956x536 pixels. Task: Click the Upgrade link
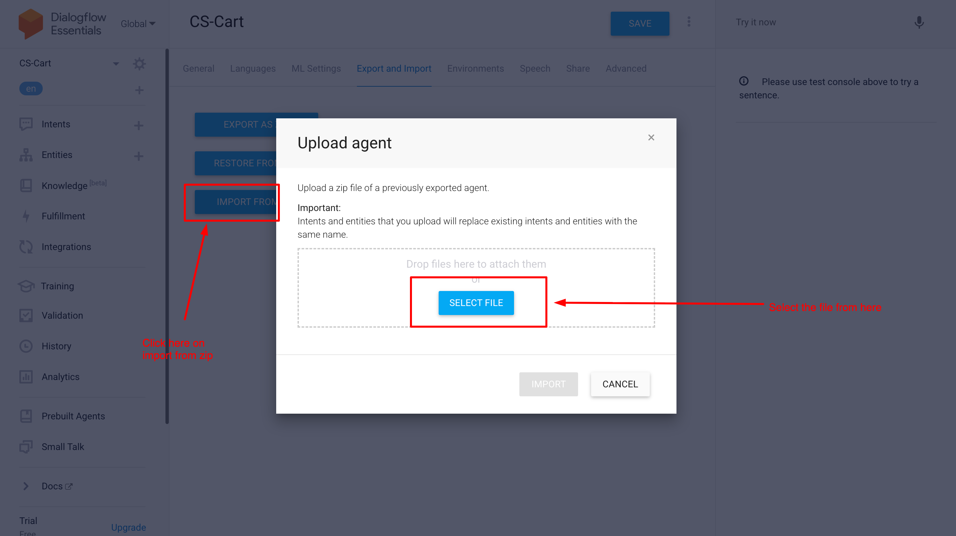[128, 527]
